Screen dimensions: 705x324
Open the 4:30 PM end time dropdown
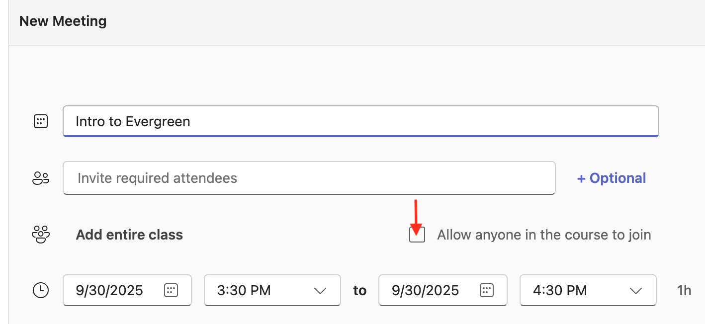click(x=588, y=290)
